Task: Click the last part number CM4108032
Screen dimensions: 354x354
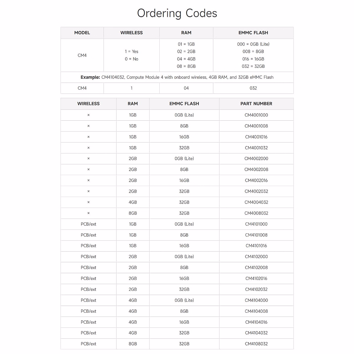Action: coord(256,344)
